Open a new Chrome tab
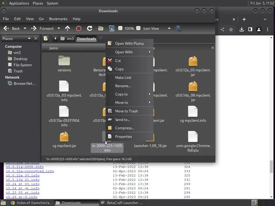 coord(244,19)
